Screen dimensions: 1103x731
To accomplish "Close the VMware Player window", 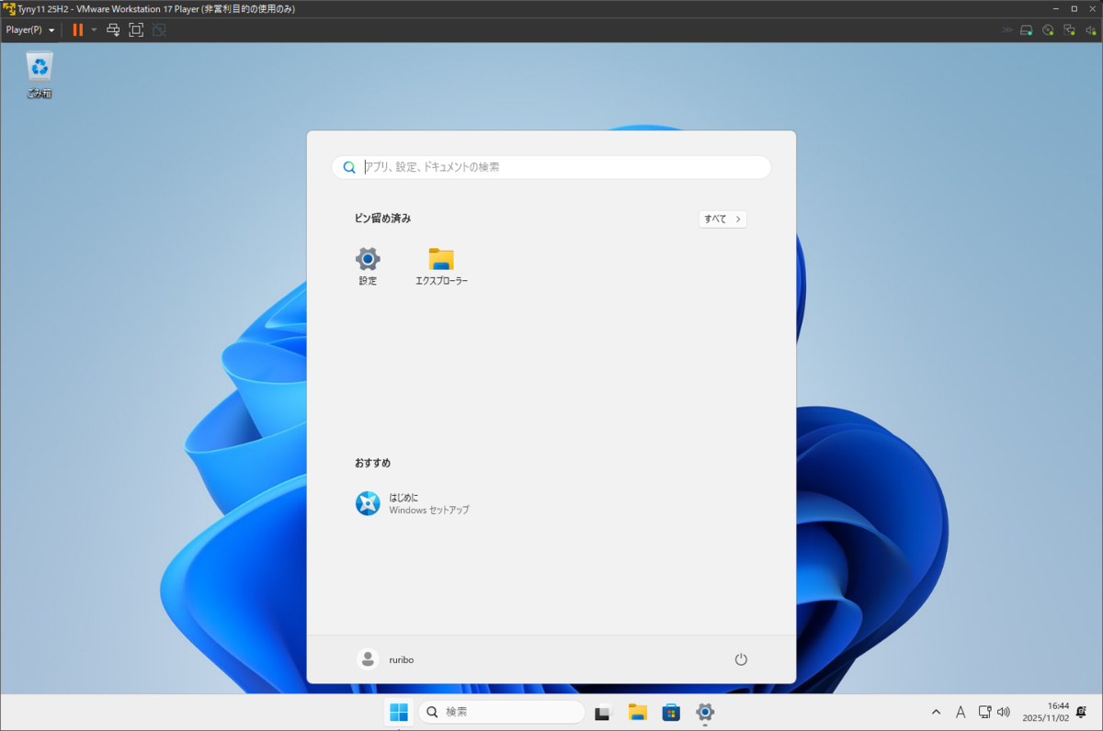I will (x=1093, y=8).
